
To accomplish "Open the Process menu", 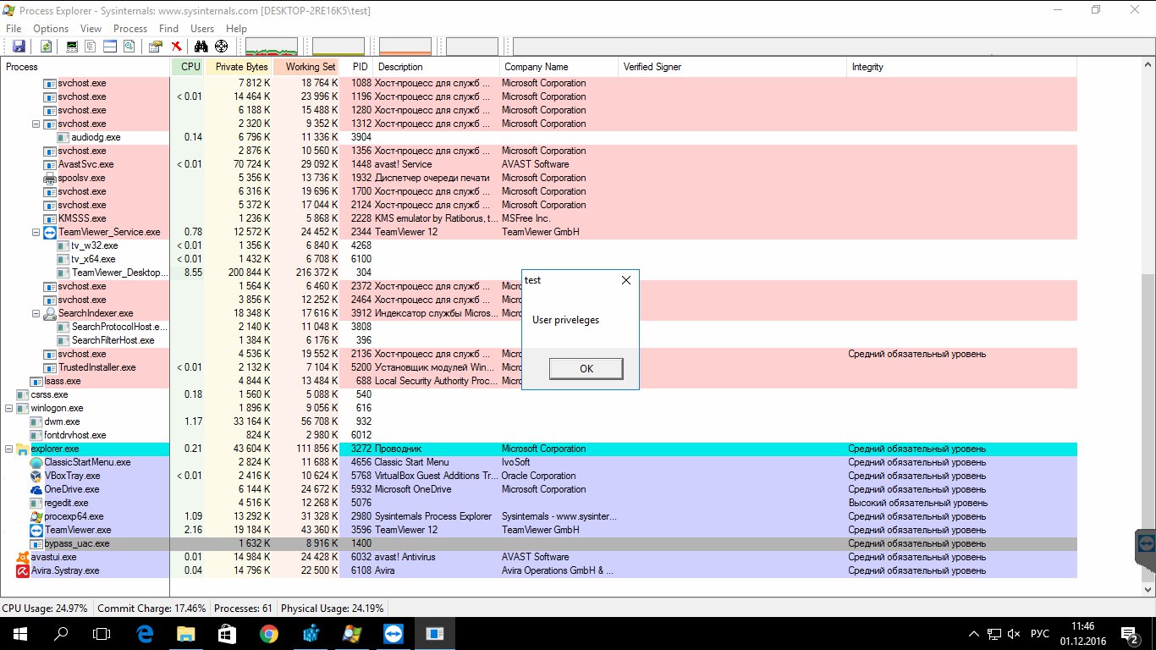I will tap(130, 29).
